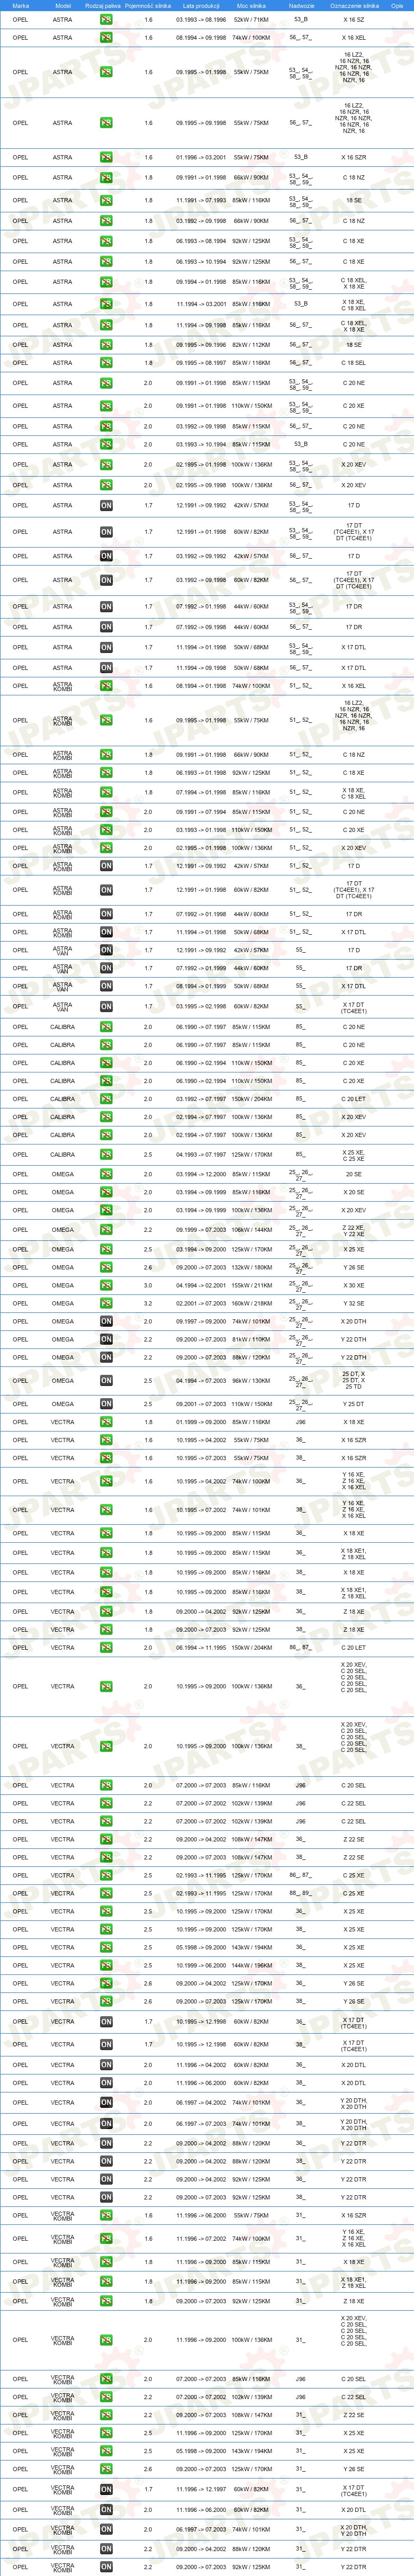This screenshot has height=2576, width=414.
Task: Click petrol icon in Astra C 18 SEL row
Action: [106, 363]
